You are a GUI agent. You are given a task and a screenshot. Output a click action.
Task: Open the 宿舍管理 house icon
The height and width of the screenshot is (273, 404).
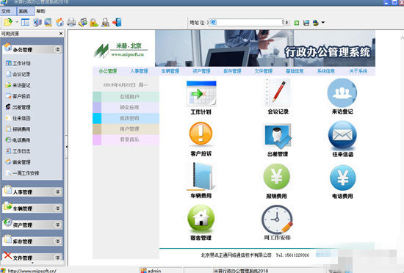point(201,219)
